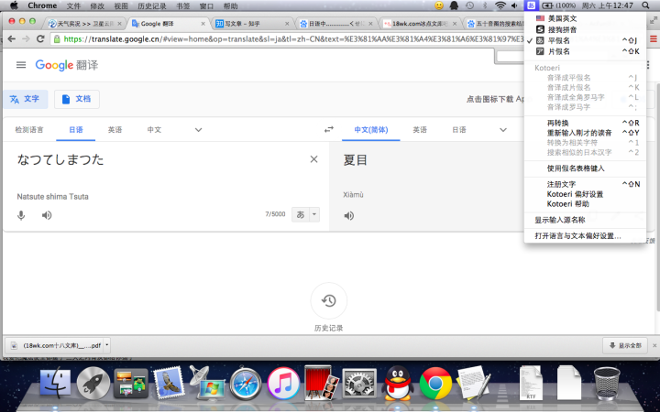Open the Google Translate hamburger menu
The width and height of the screenshot is (660, 412).
point(21,65)
